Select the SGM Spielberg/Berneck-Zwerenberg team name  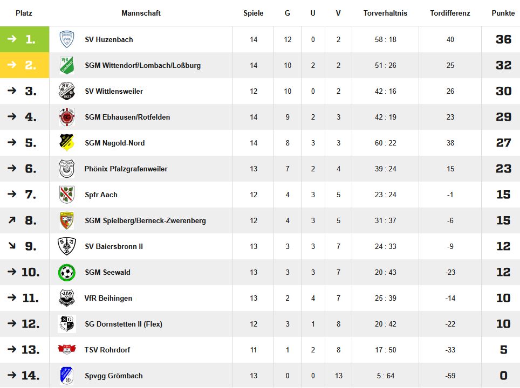(145, 220)
